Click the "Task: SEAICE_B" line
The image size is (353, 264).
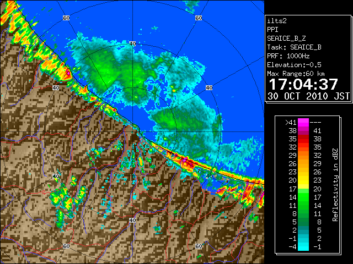click(x=294, y=47)
